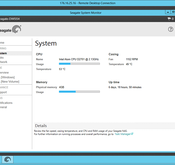Click the CPU name Intel Atom value
Viewport: 175px width, 165px height.
79,59
